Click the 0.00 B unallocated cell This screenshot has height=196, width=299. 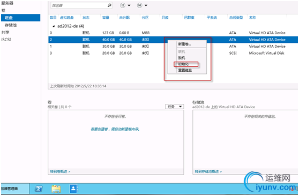point(124,33)
